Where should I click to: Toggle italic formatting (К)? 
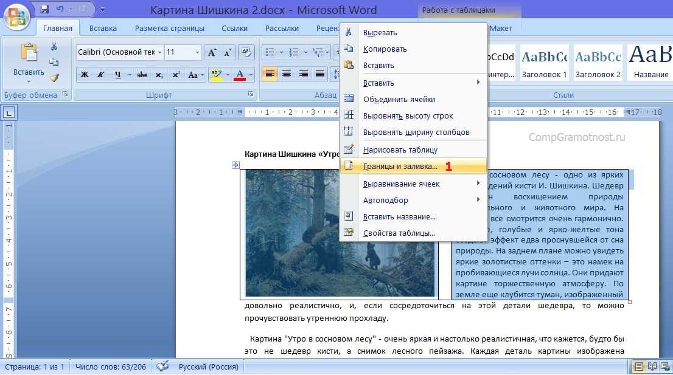[x=100, y=75]
